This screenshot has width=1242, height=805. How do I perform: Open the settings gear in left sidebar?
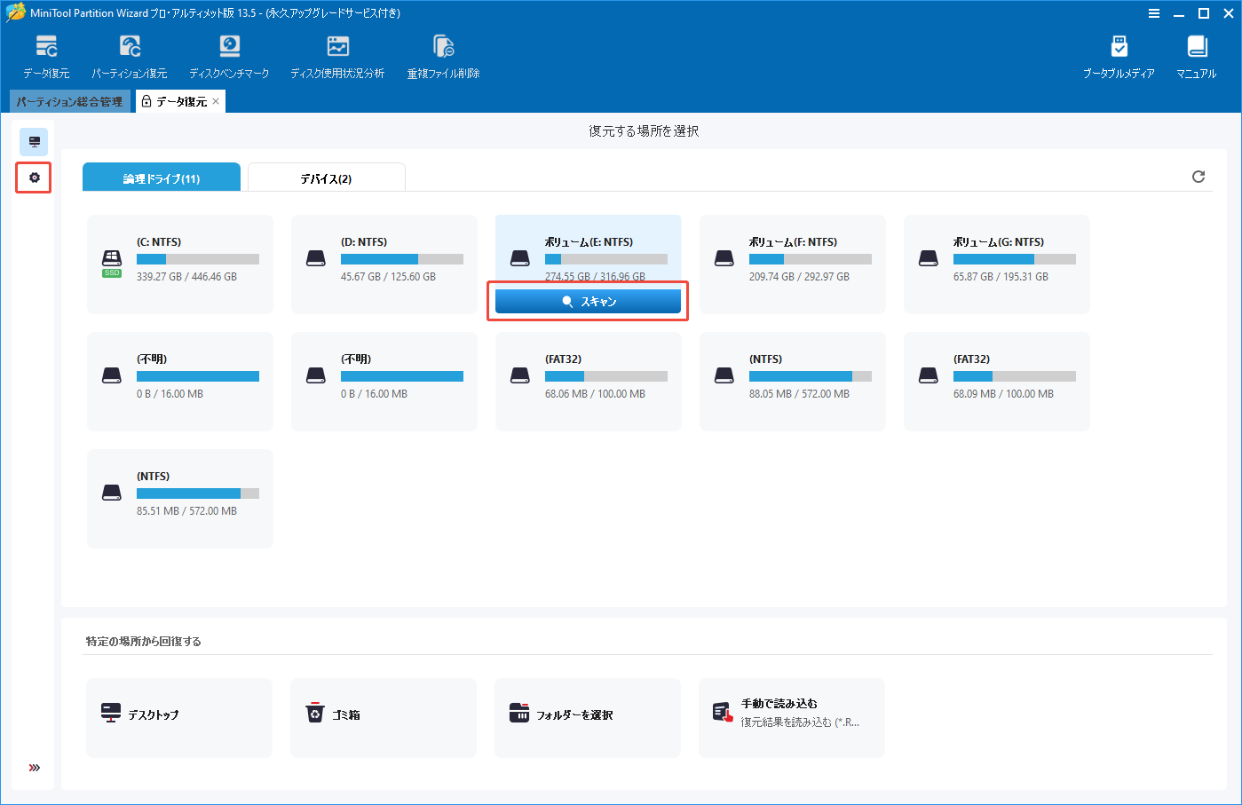point(33,178)
